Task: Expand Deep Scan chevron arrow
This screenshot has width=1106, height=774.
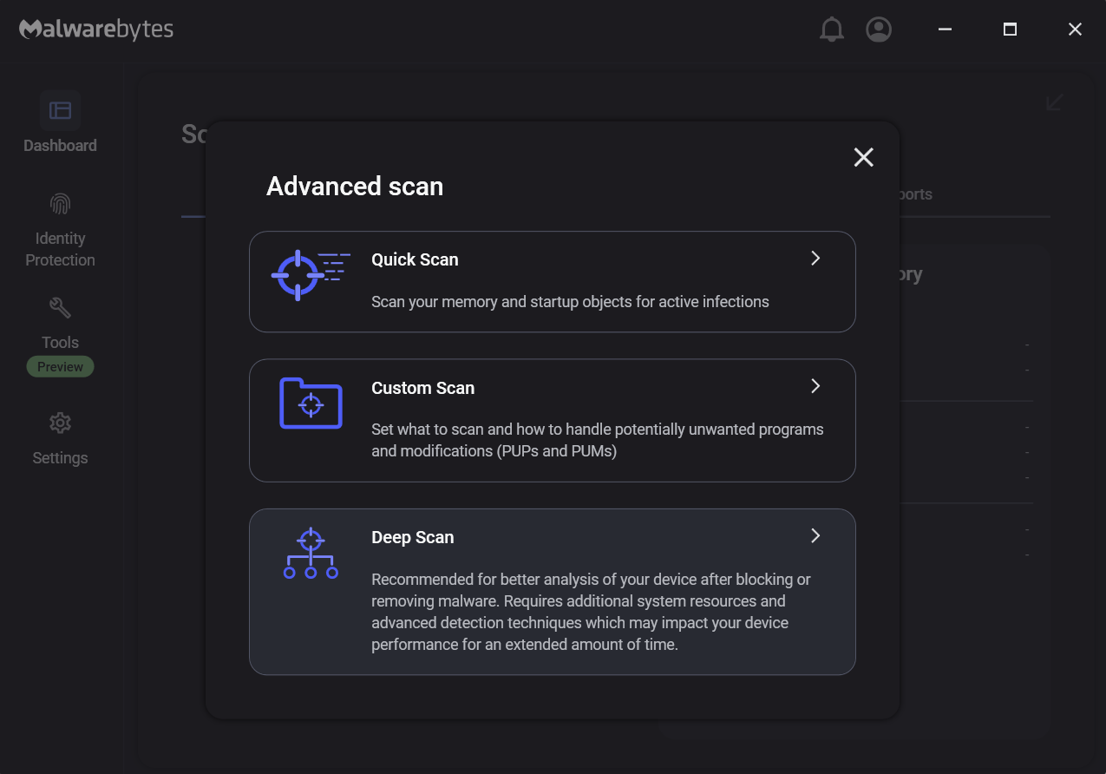Action: click(x=815, y=535)
